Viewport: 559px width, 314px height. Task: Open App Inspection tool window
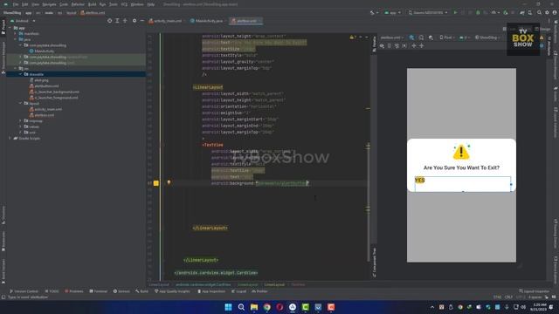coord(211,291)
